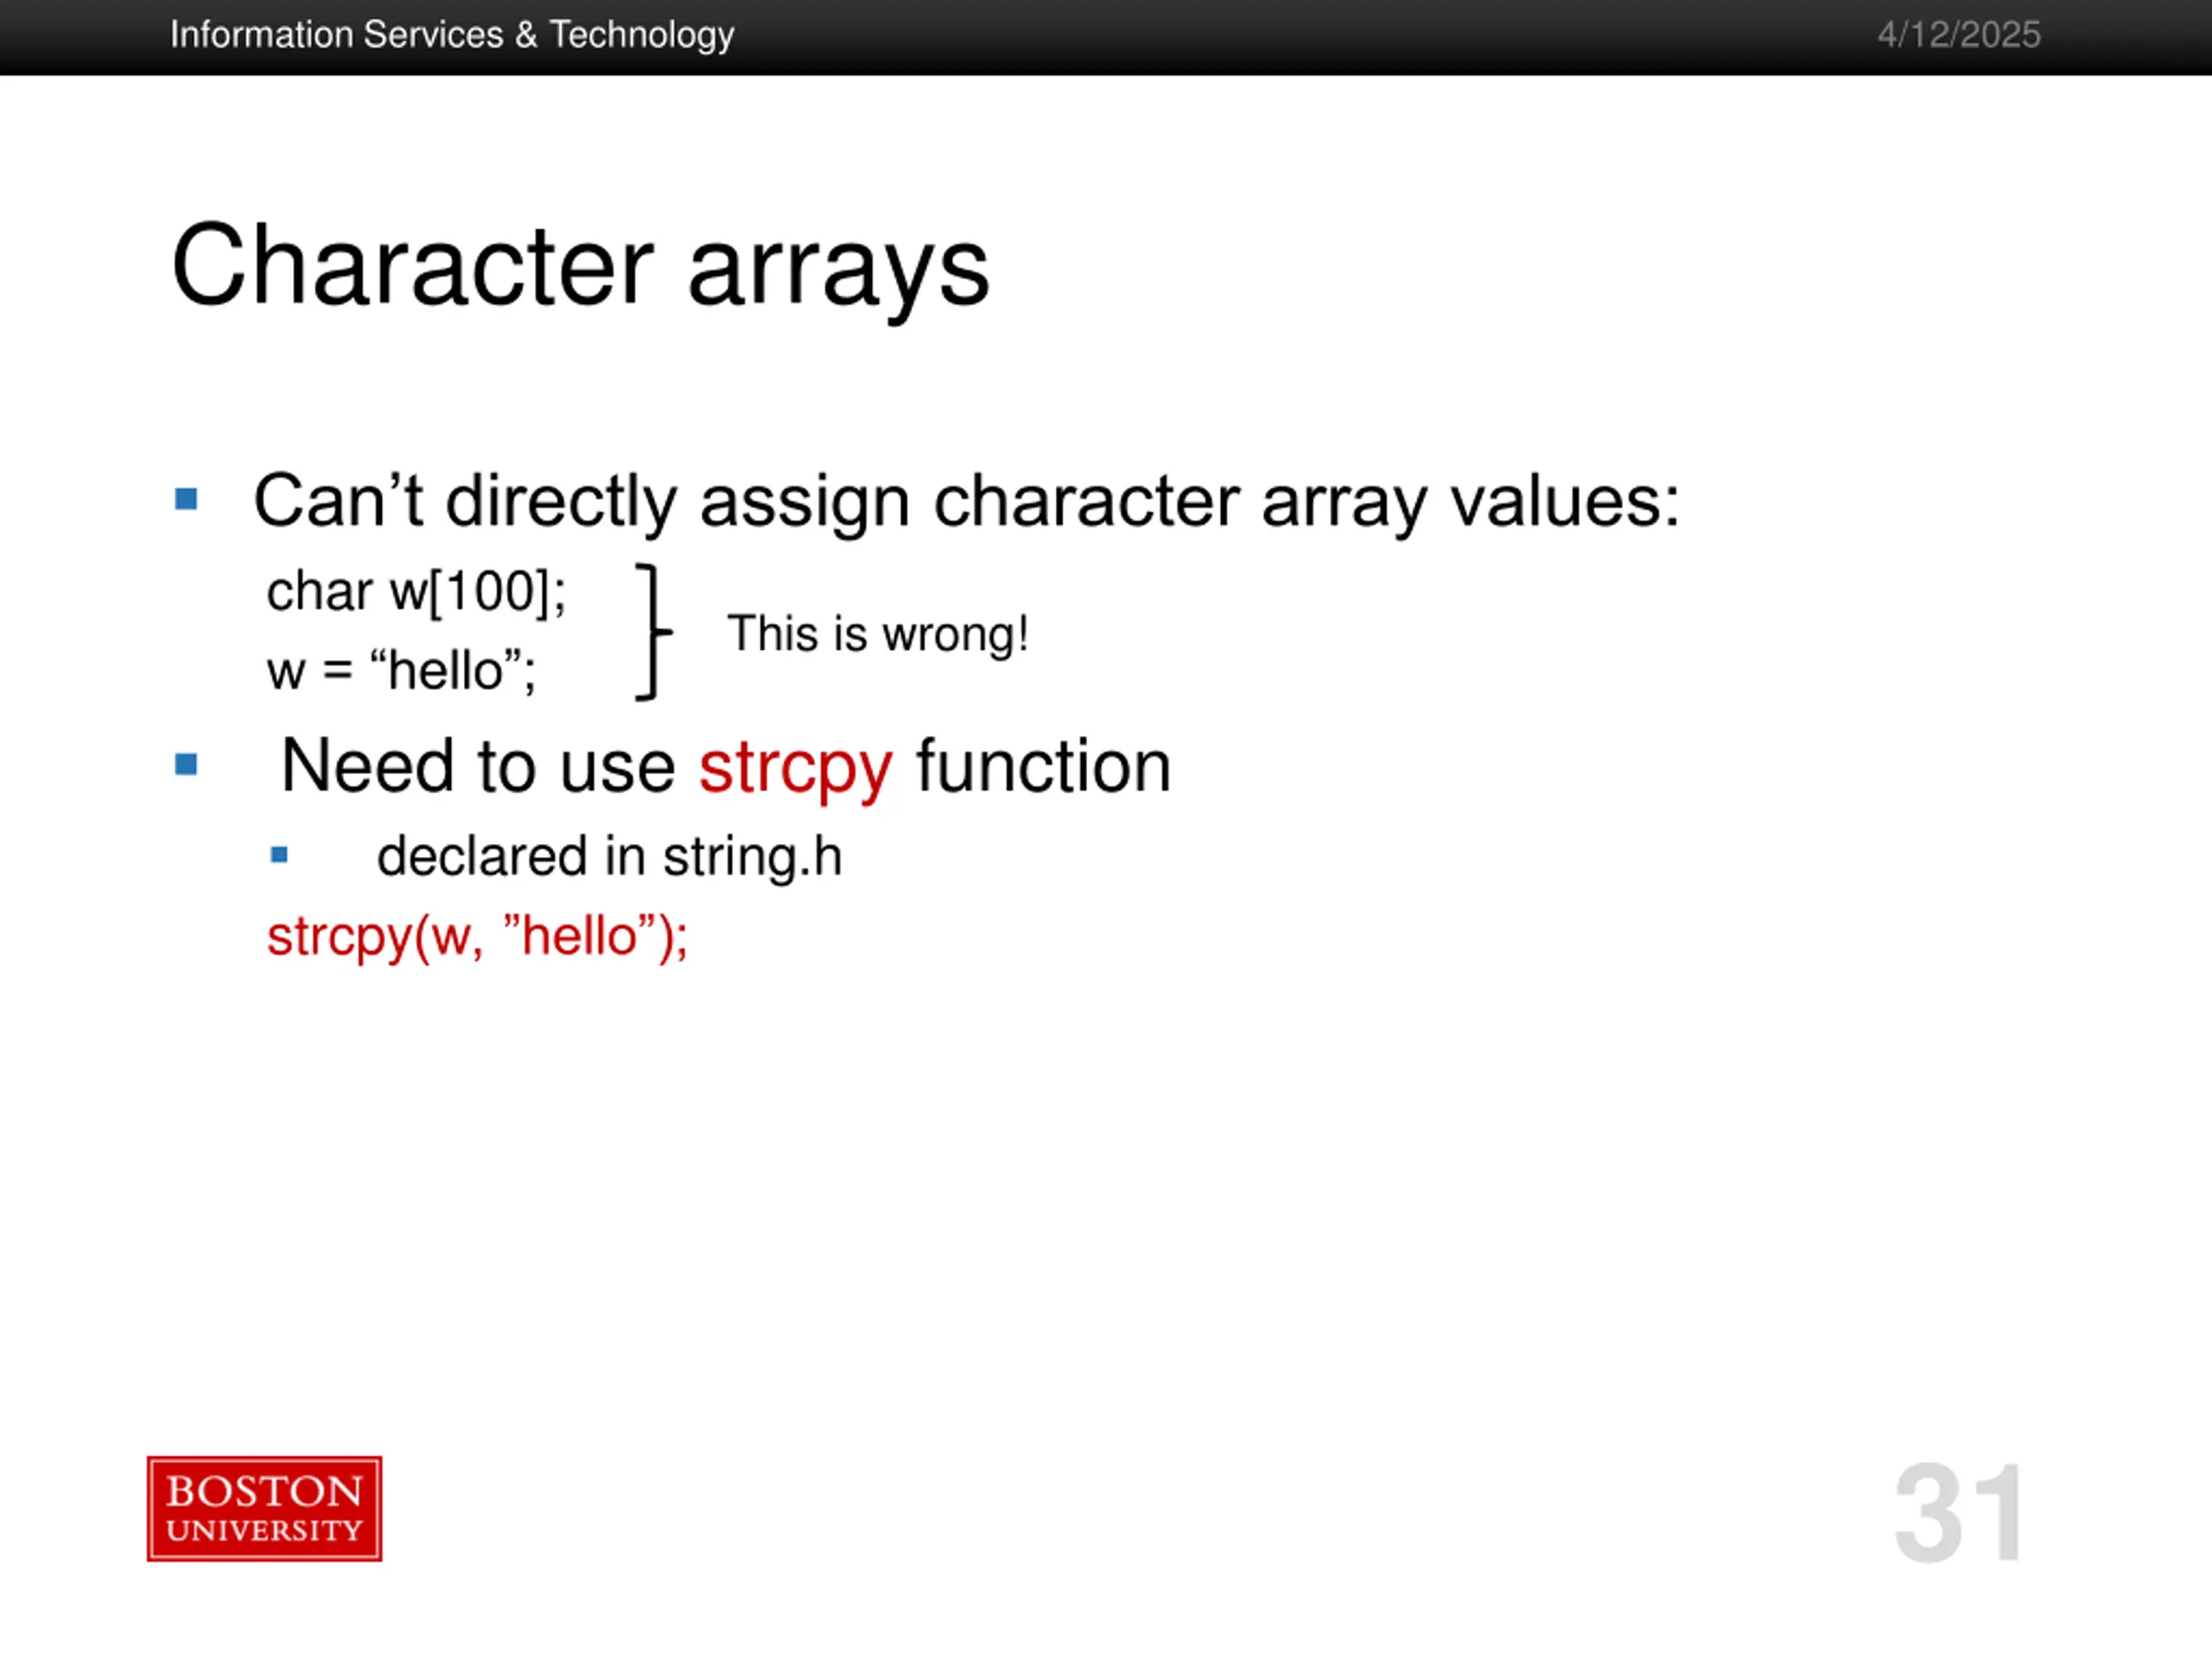Click the word "function" after strcpy
This screenshot has width=2212, height=1659.
point(1043,766)
